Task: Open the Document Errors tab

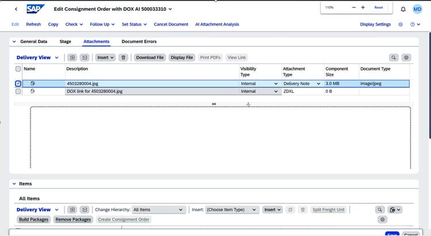Action: click(x=139, y=41)
